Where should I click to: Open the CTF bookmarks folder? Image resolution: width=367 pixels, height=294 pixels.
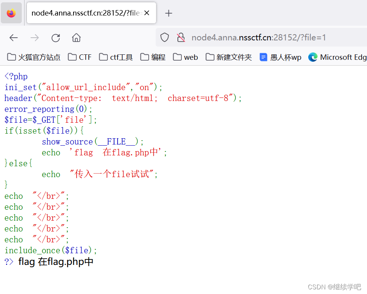tap(79, 57)
